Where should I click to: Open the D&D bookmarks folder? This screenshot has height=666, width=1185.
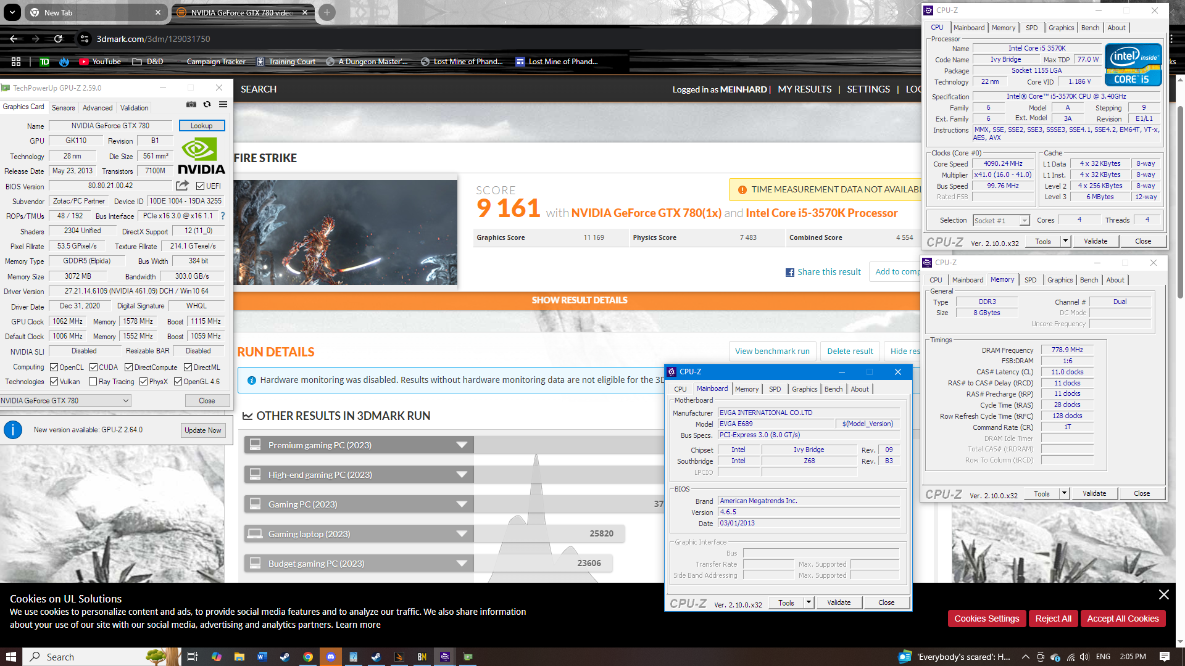pos(148,62)
